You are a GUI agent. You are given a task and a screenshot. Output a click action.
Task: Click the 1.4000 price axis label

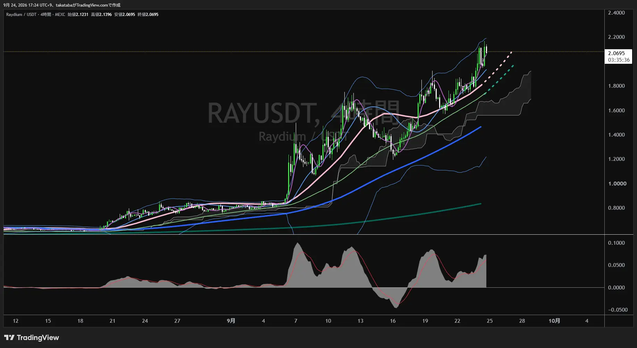(617, 135)
